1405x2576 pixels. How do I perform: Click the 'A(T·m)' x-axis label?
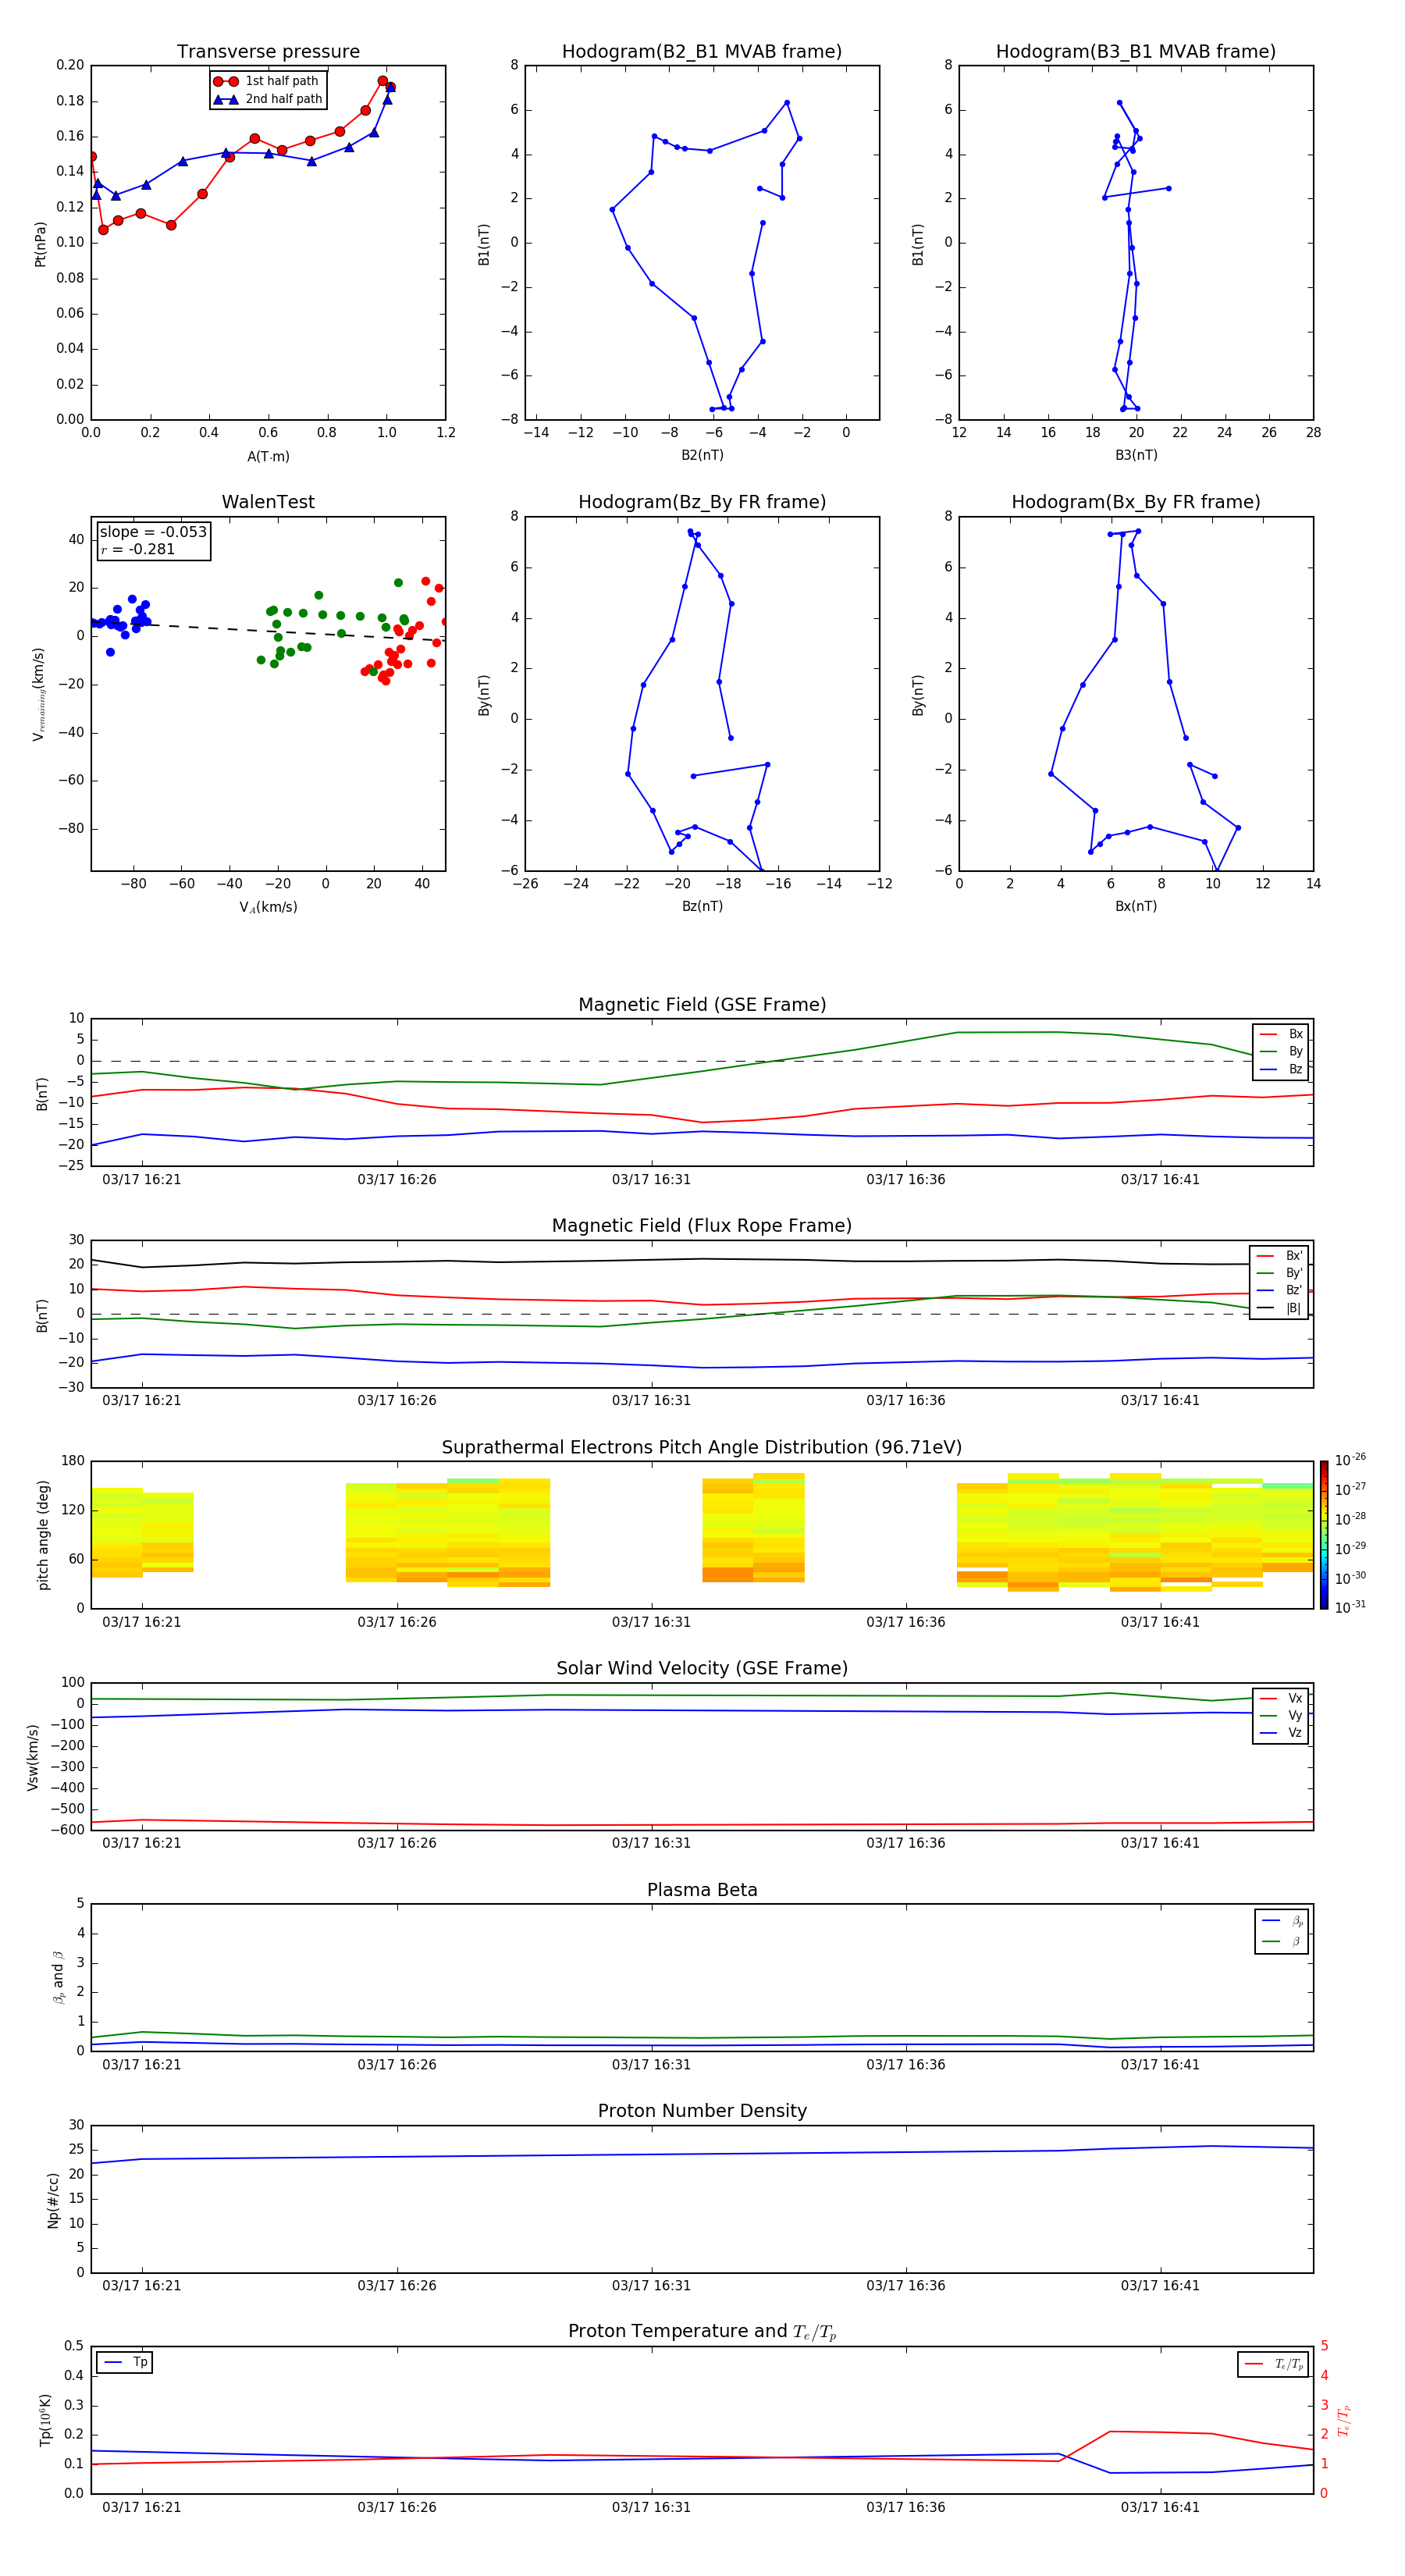coord(268,457)
